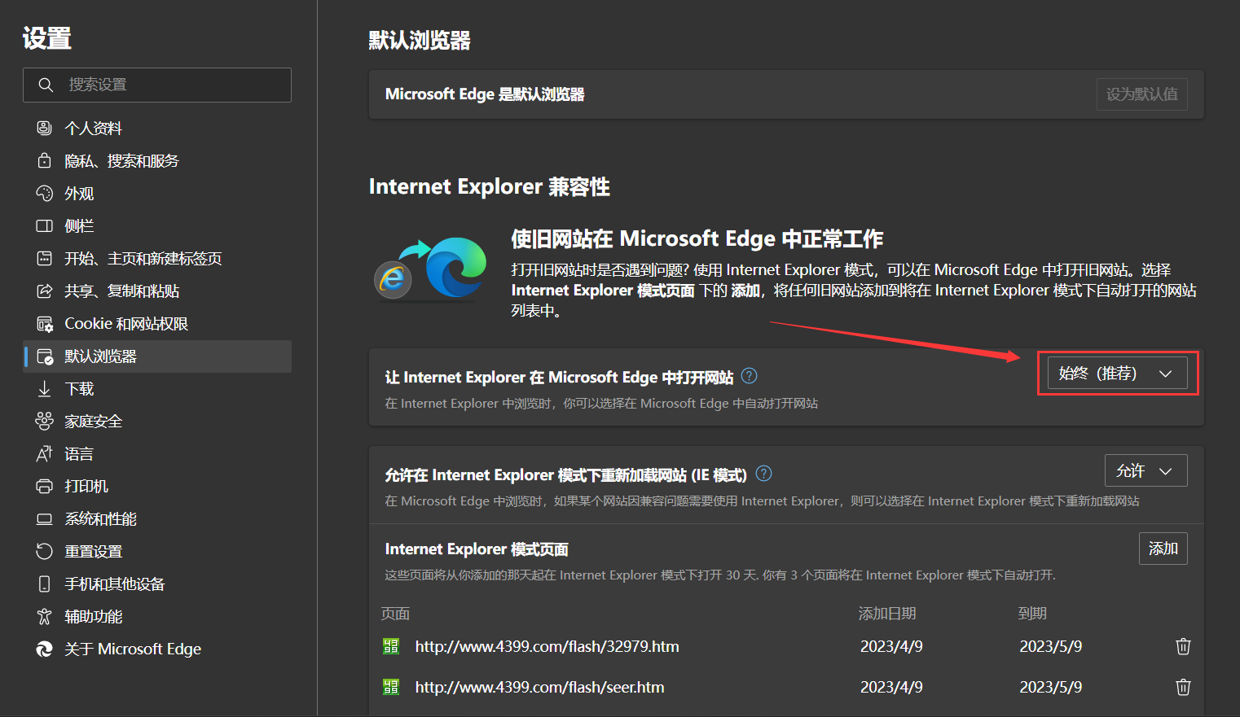Image resolution: width=1240 pixels, height=717 pixels.
Task: Click the http://www.4399.com/flash/seer.htm URL
Action: point(539,687)
